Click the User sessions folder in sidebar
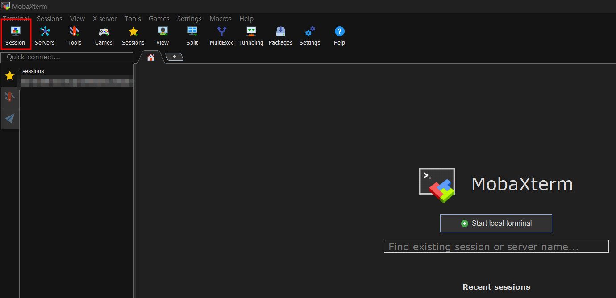This screenshot has height=298, width=616. (x=32, y=71)
